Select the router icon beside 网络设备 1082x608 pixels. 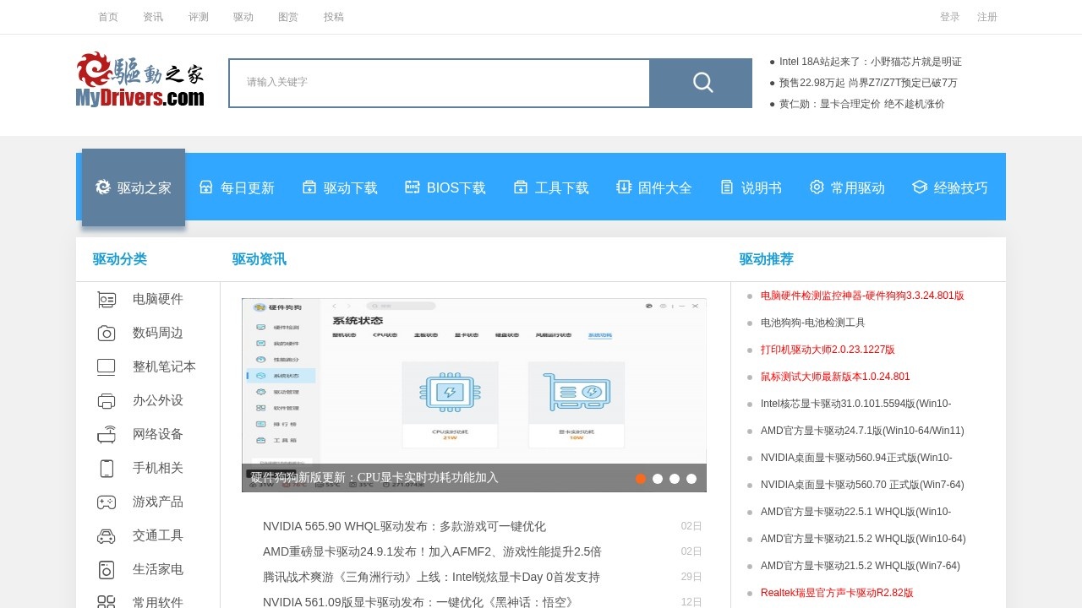pyautogui.click(x=107, y=434)
